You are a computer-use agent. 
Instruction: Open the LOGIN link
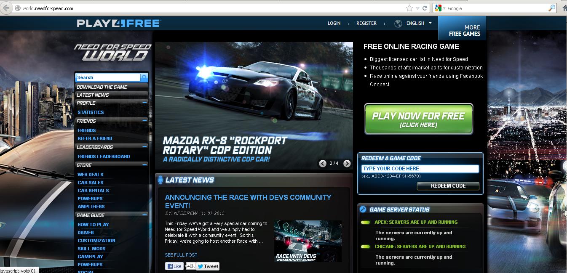[x=334, y=23]
